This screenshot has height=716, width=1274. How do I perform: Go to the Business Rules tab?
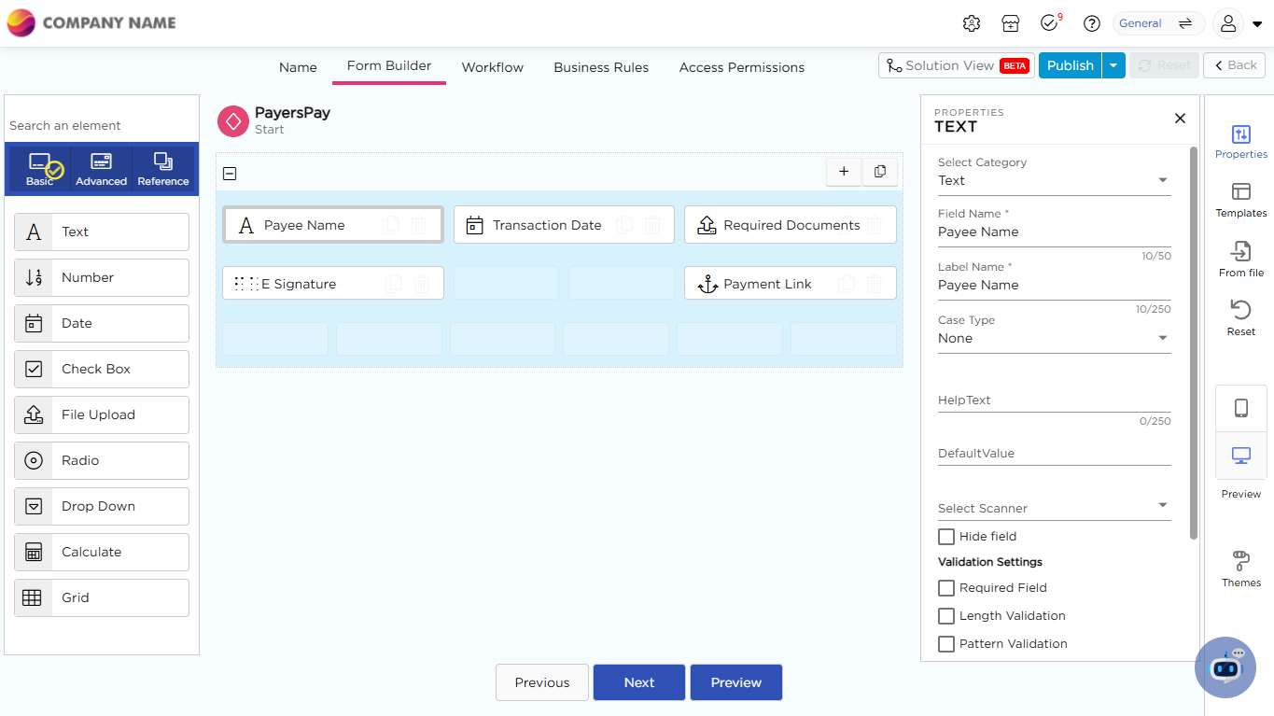tap(601, 67)
